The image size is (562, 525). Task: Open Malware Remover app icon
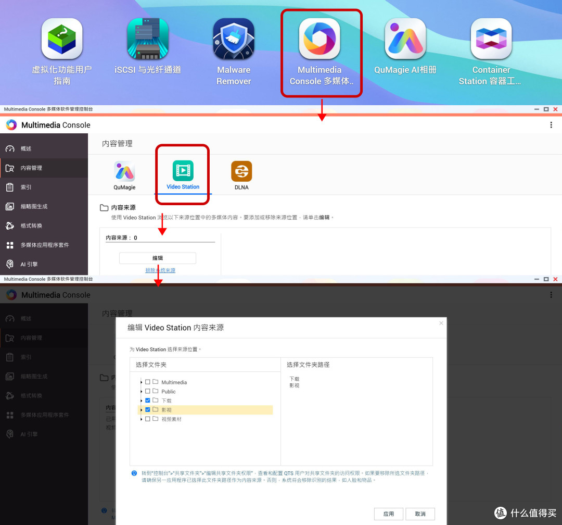[234, 39]
